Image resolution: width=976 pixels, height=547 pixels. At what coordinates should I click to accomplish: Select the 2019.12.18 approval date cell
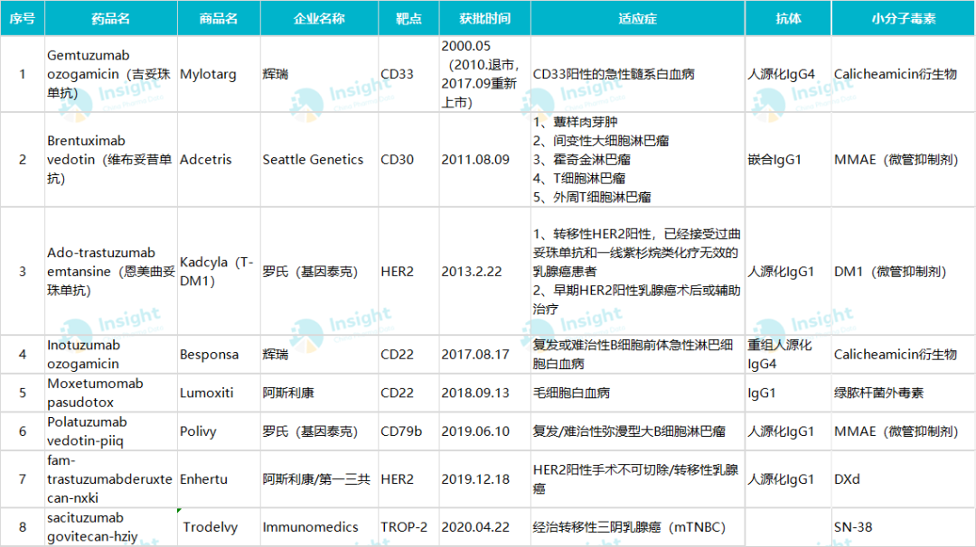(485, 479)
